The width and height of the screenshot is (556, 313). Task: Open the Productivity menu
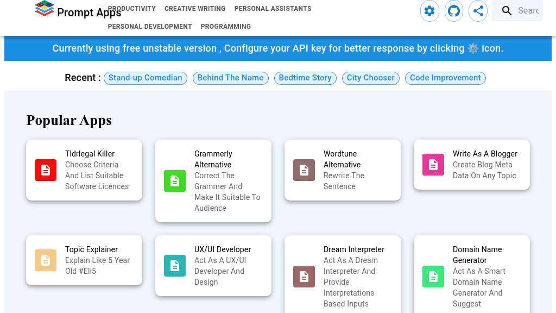(x=131, y=9)
